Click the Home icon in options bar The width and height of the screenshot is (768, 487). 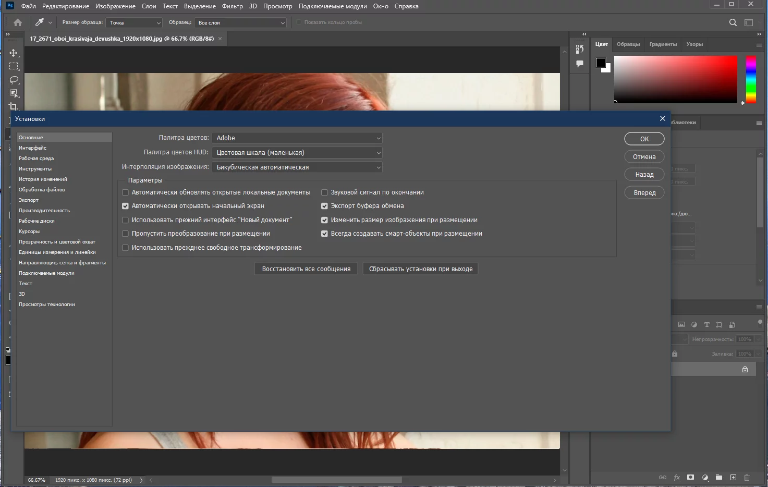(x=18, y=22)
